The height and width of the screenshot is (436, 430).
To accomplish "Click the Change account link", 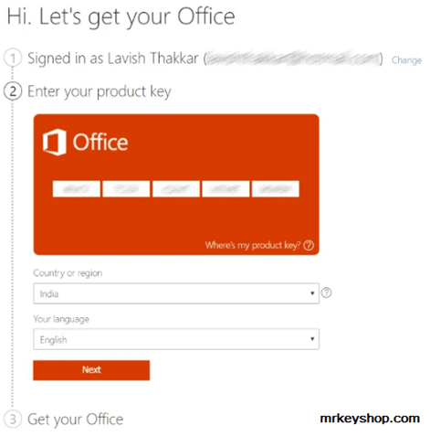I will pos(406,60).
